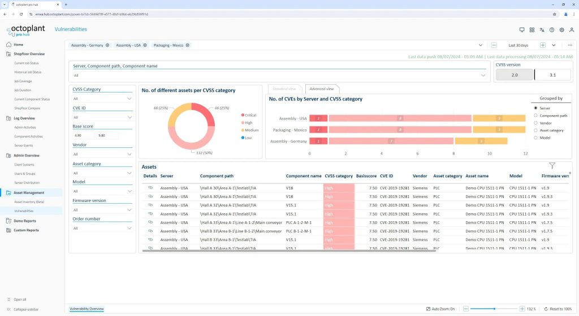Select Vendor grouping radio button
This screenshot has width=579, height=316.
[x=535, y=122]
